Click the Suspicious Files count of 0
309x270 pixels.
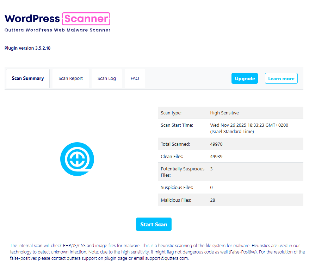click(x=211, y=187)
